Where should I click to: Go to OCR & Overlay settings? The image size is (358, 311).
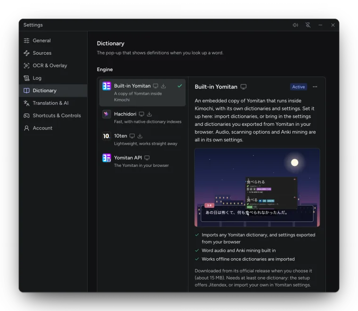53,65
